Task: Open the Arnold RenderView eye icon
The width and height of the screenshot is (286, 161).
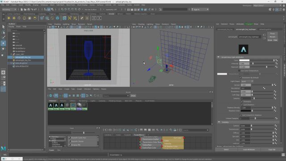Action: 94,18
